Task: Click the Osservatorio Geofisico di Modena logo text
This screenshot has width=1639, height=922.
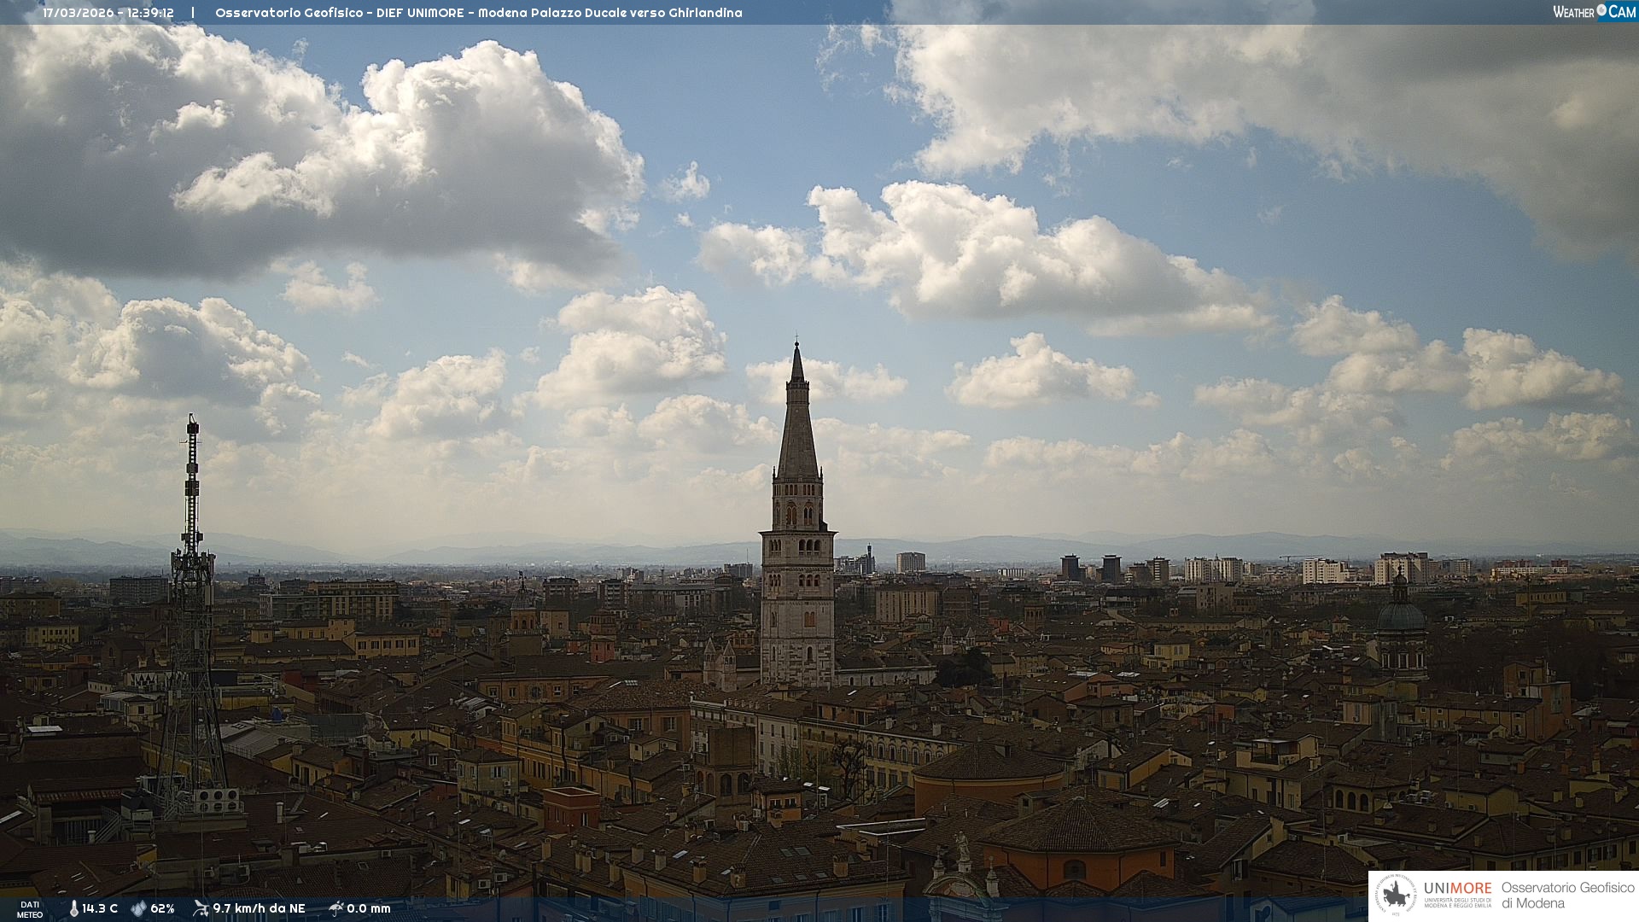Action: click(x=1567, y=896)
